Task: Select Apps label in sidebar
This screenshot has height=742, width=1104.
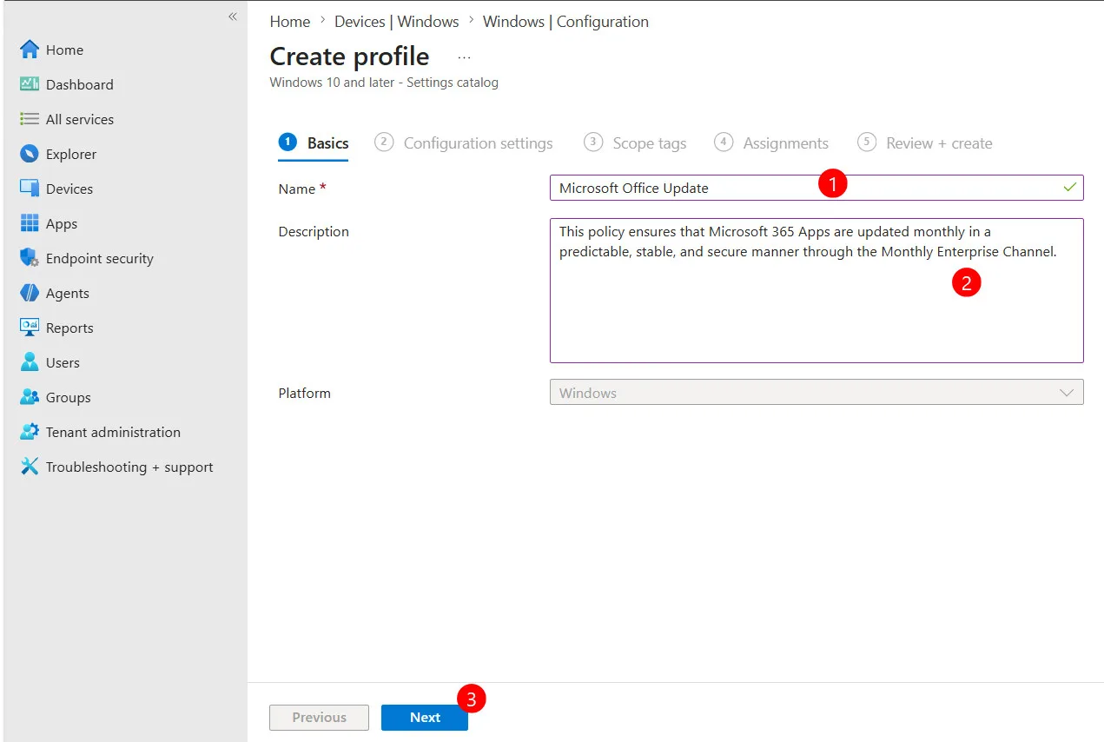Action: point(62,223)
